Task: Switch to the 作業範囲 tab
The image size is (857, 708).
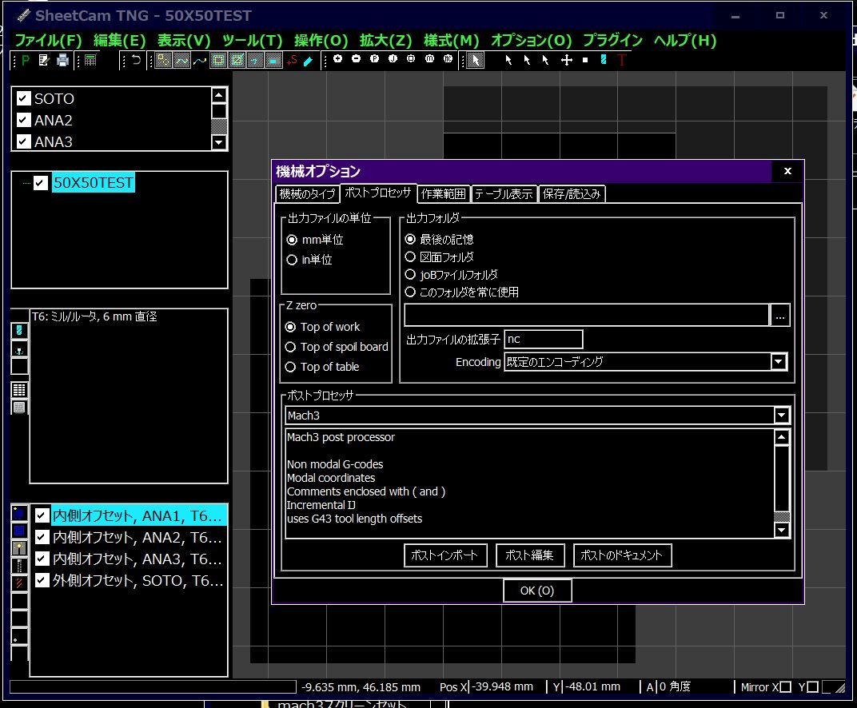Action: (x=443, y=194)
